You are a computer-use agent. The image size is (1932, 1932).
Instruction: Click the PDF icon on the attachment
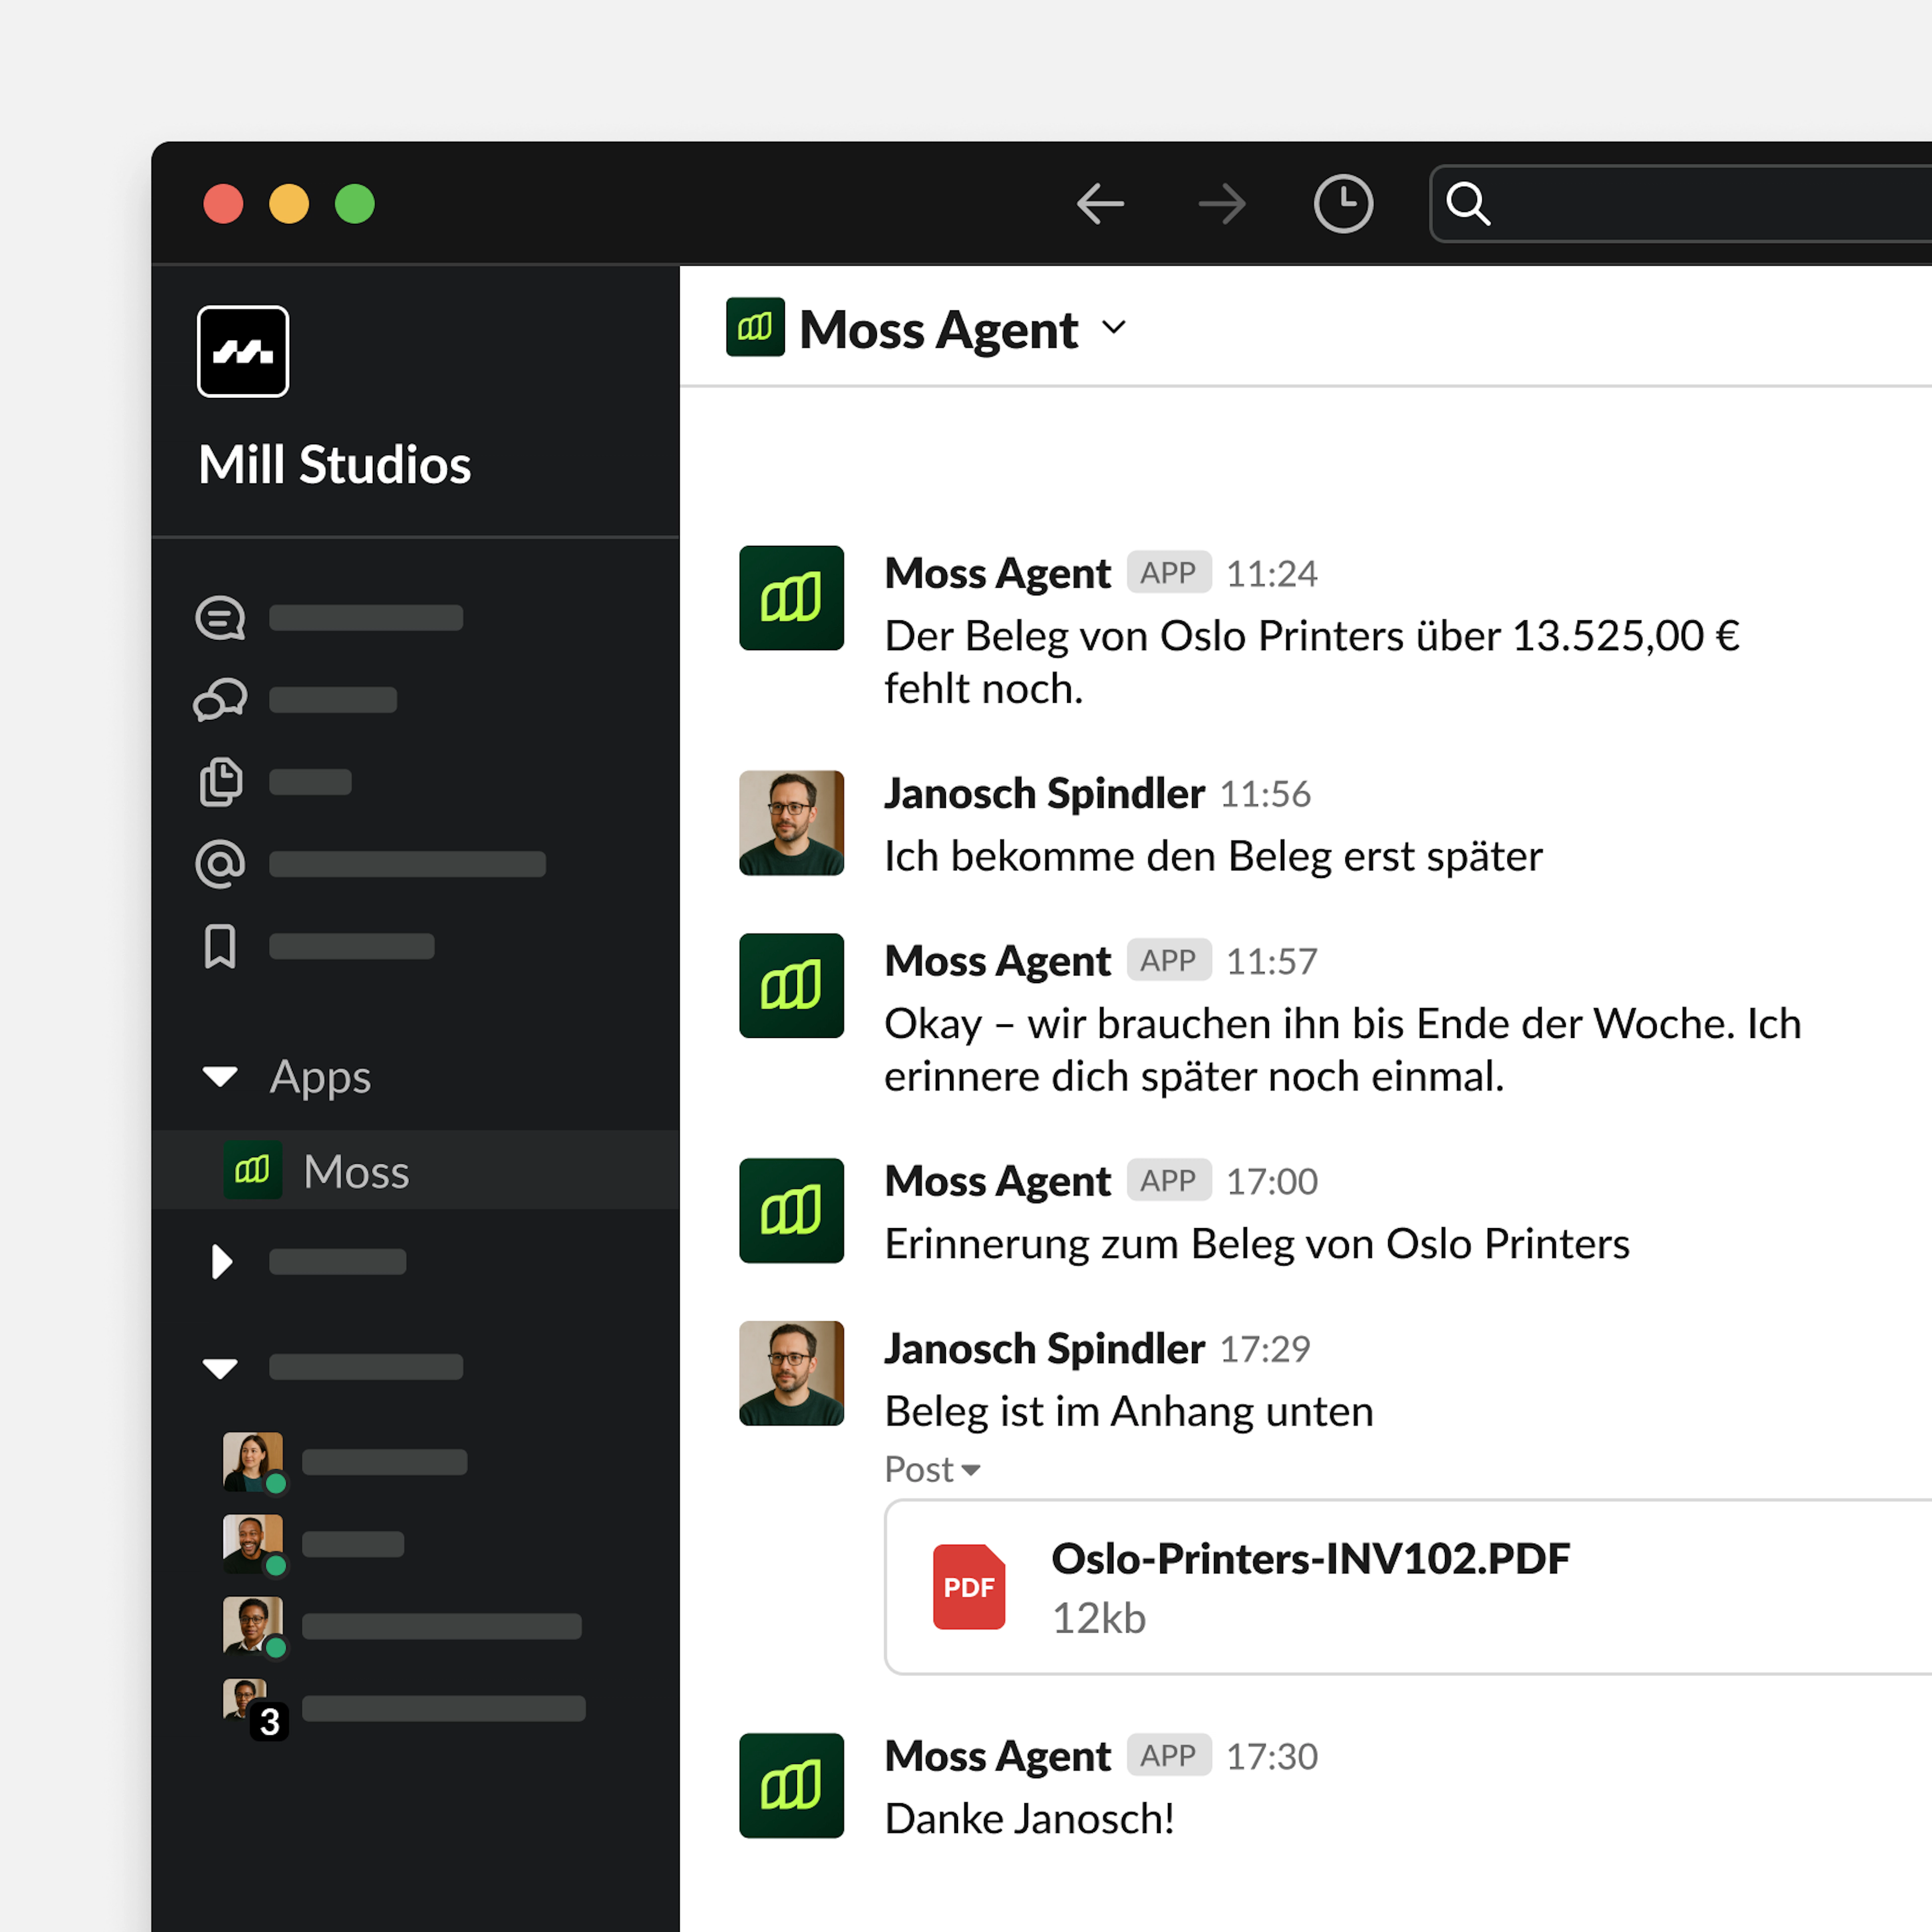tap(968, 1587)
